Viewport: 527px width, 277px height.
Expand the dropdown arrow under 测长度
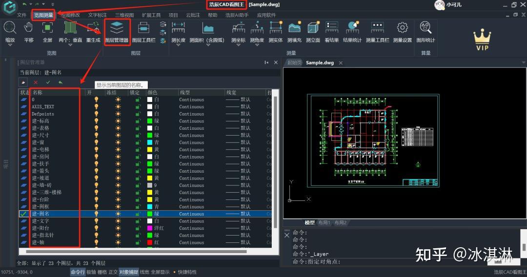tap(178, 45)
